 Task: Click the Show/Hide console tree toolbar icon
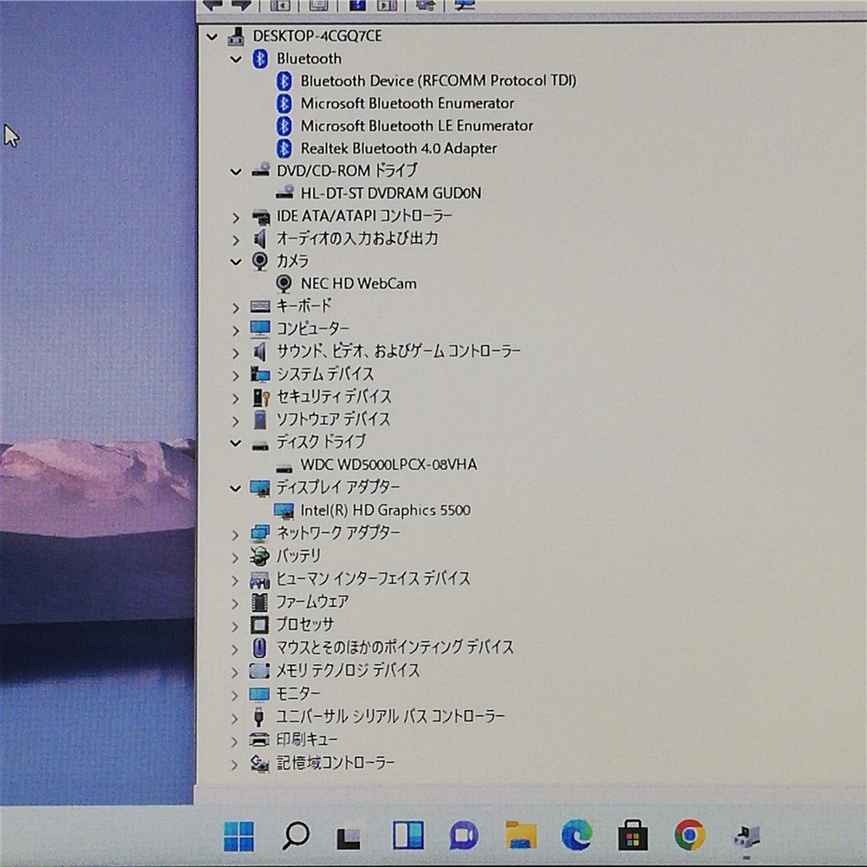pos(279,6)
